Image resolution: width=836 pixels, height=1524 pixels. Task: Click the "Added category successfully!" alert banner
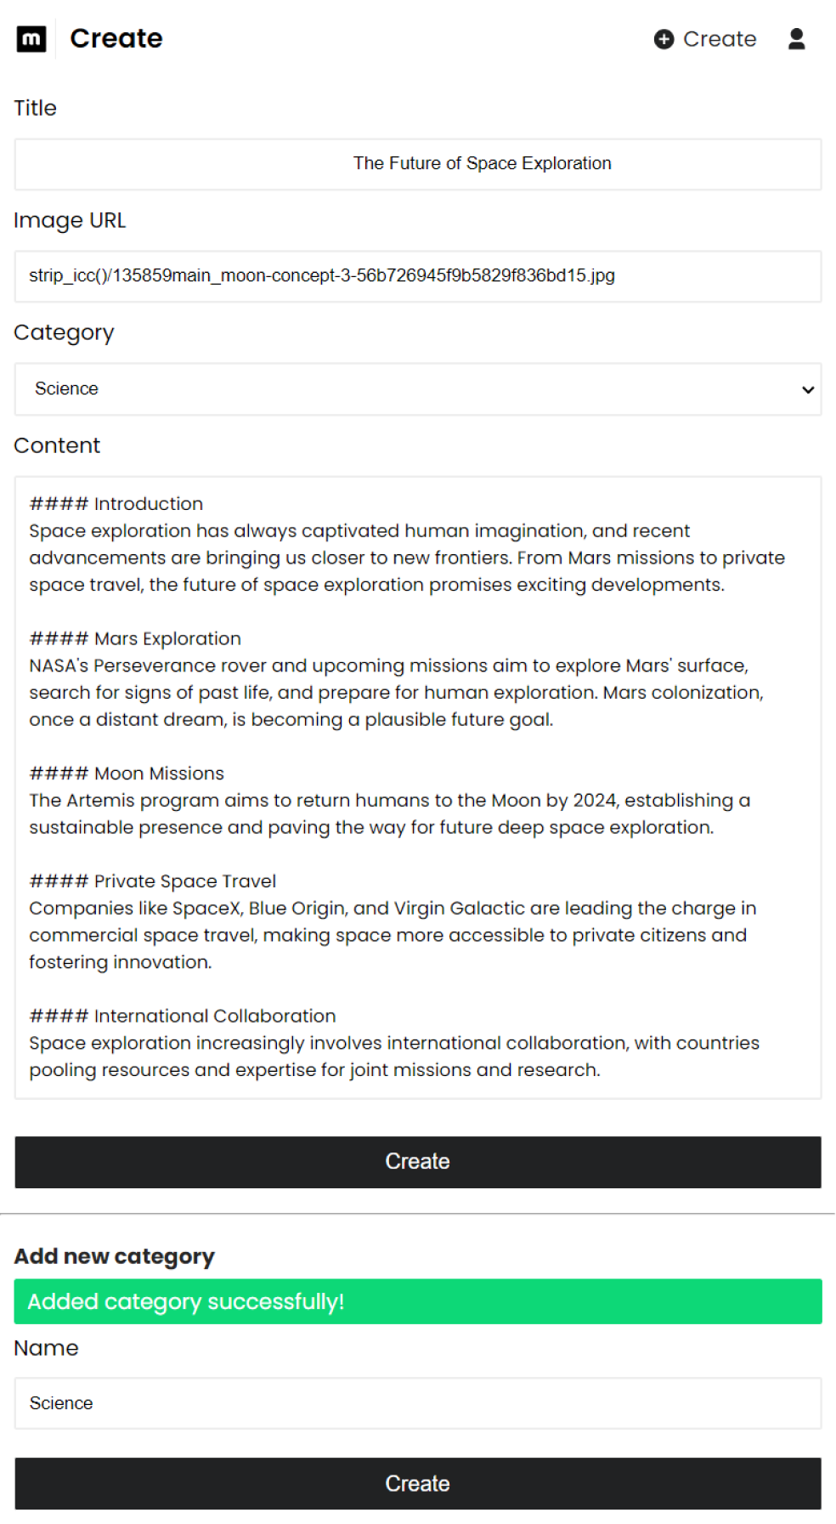tap(417, 1301)
